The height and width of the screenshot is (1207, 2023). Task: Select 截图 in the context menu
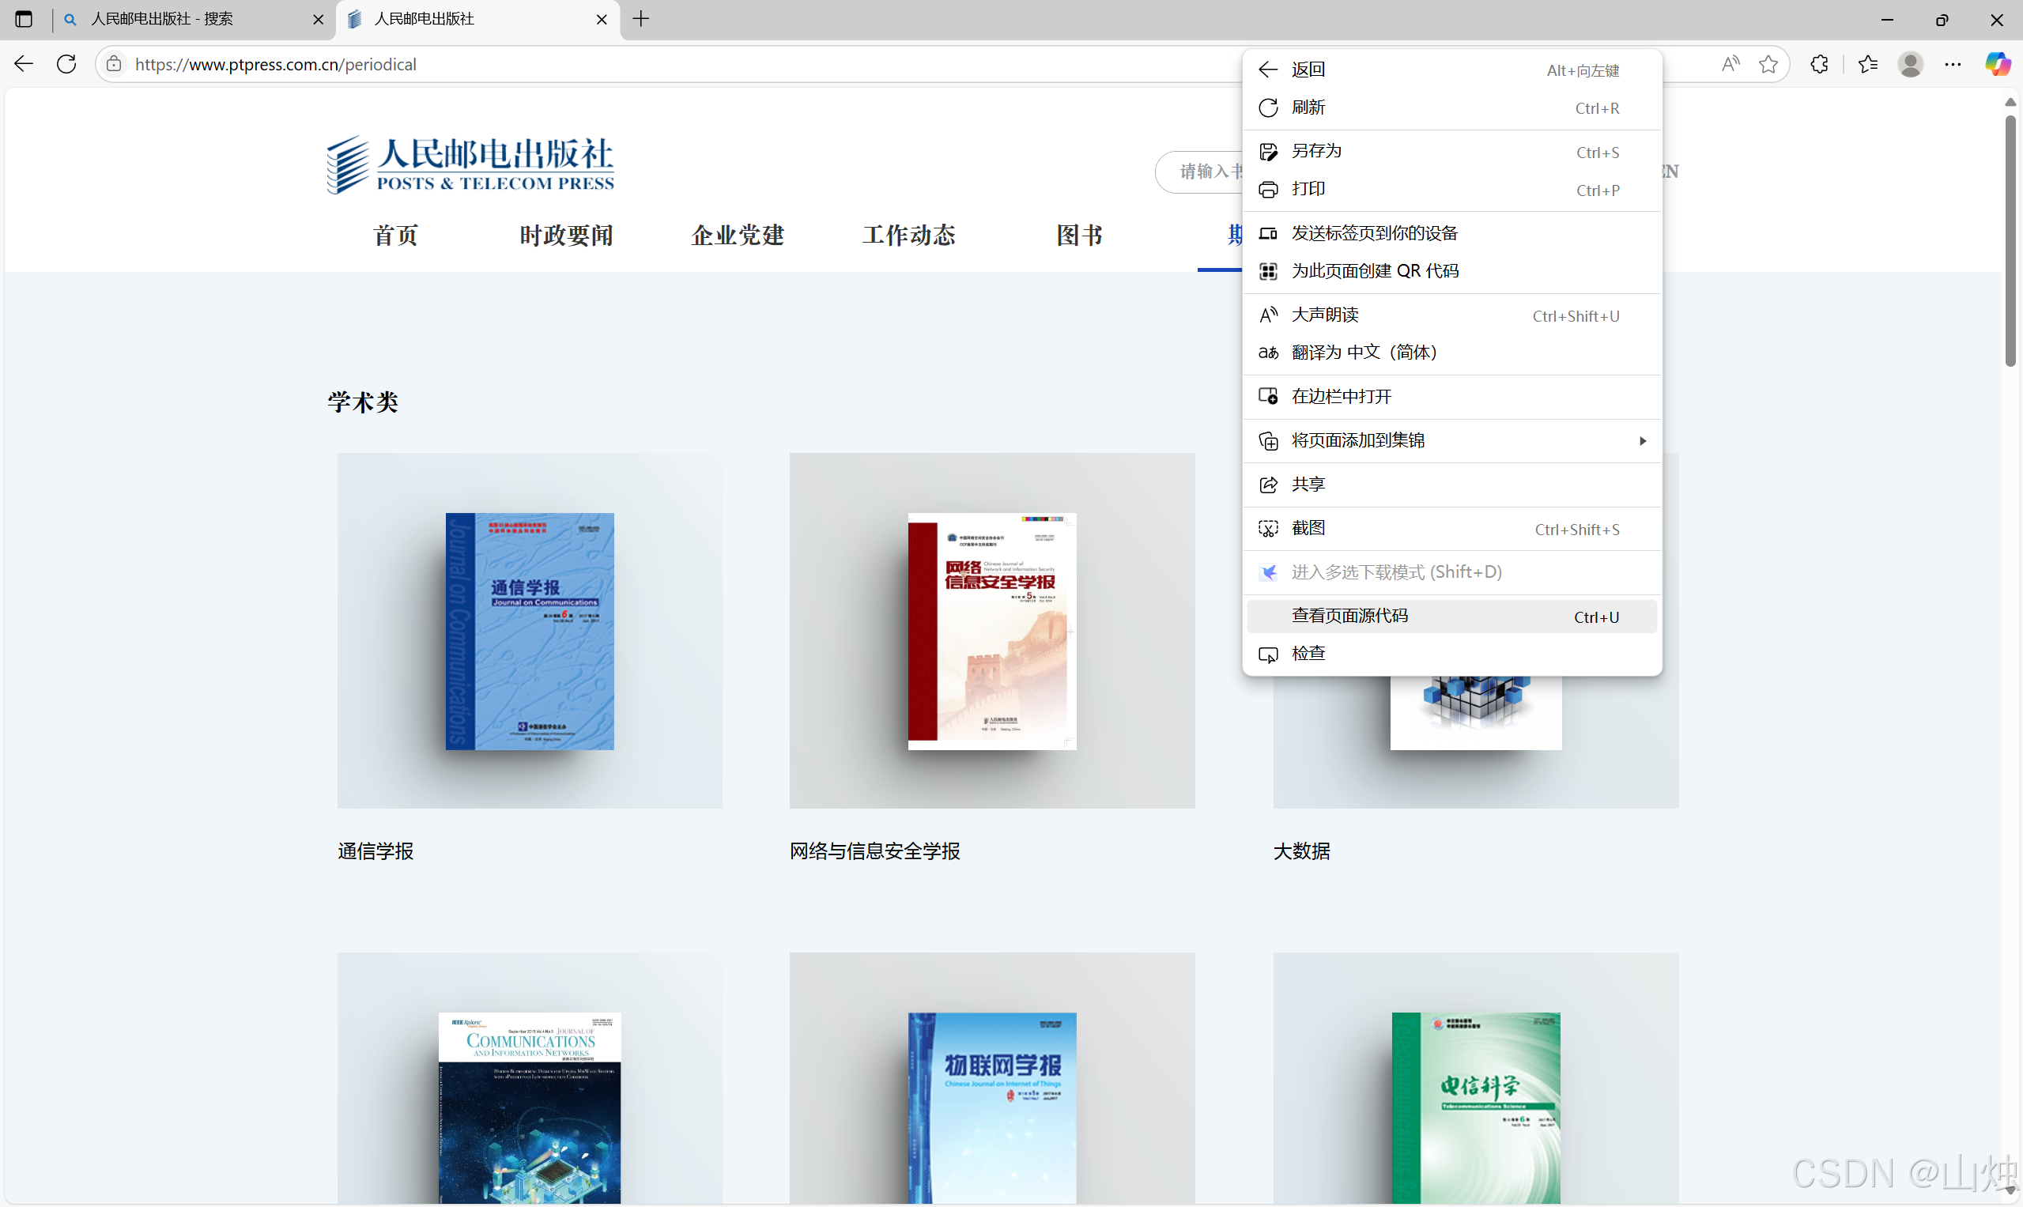(x=1452, y=529)
